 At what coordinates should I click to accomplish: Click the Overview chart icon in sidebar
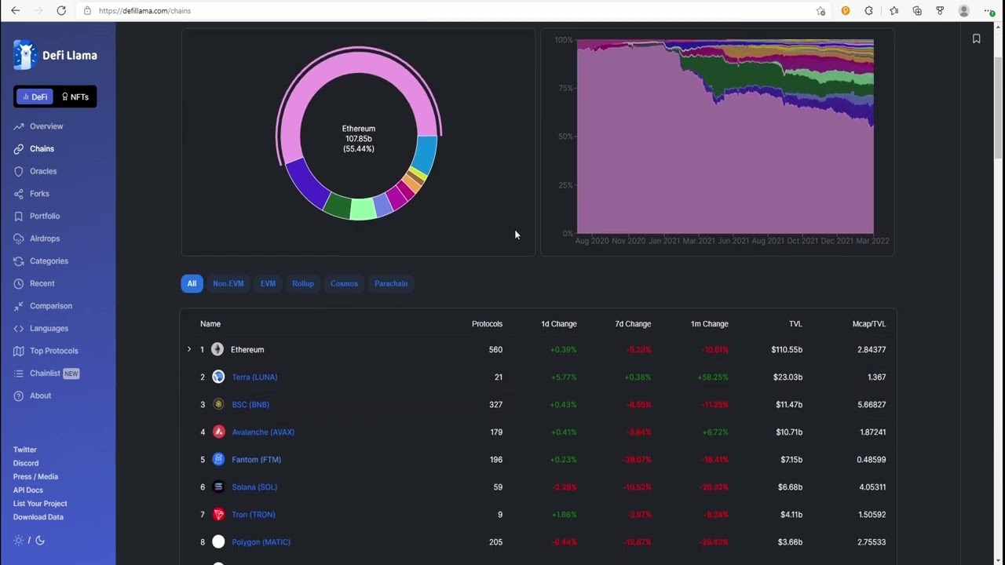click(x=19, y=126)
